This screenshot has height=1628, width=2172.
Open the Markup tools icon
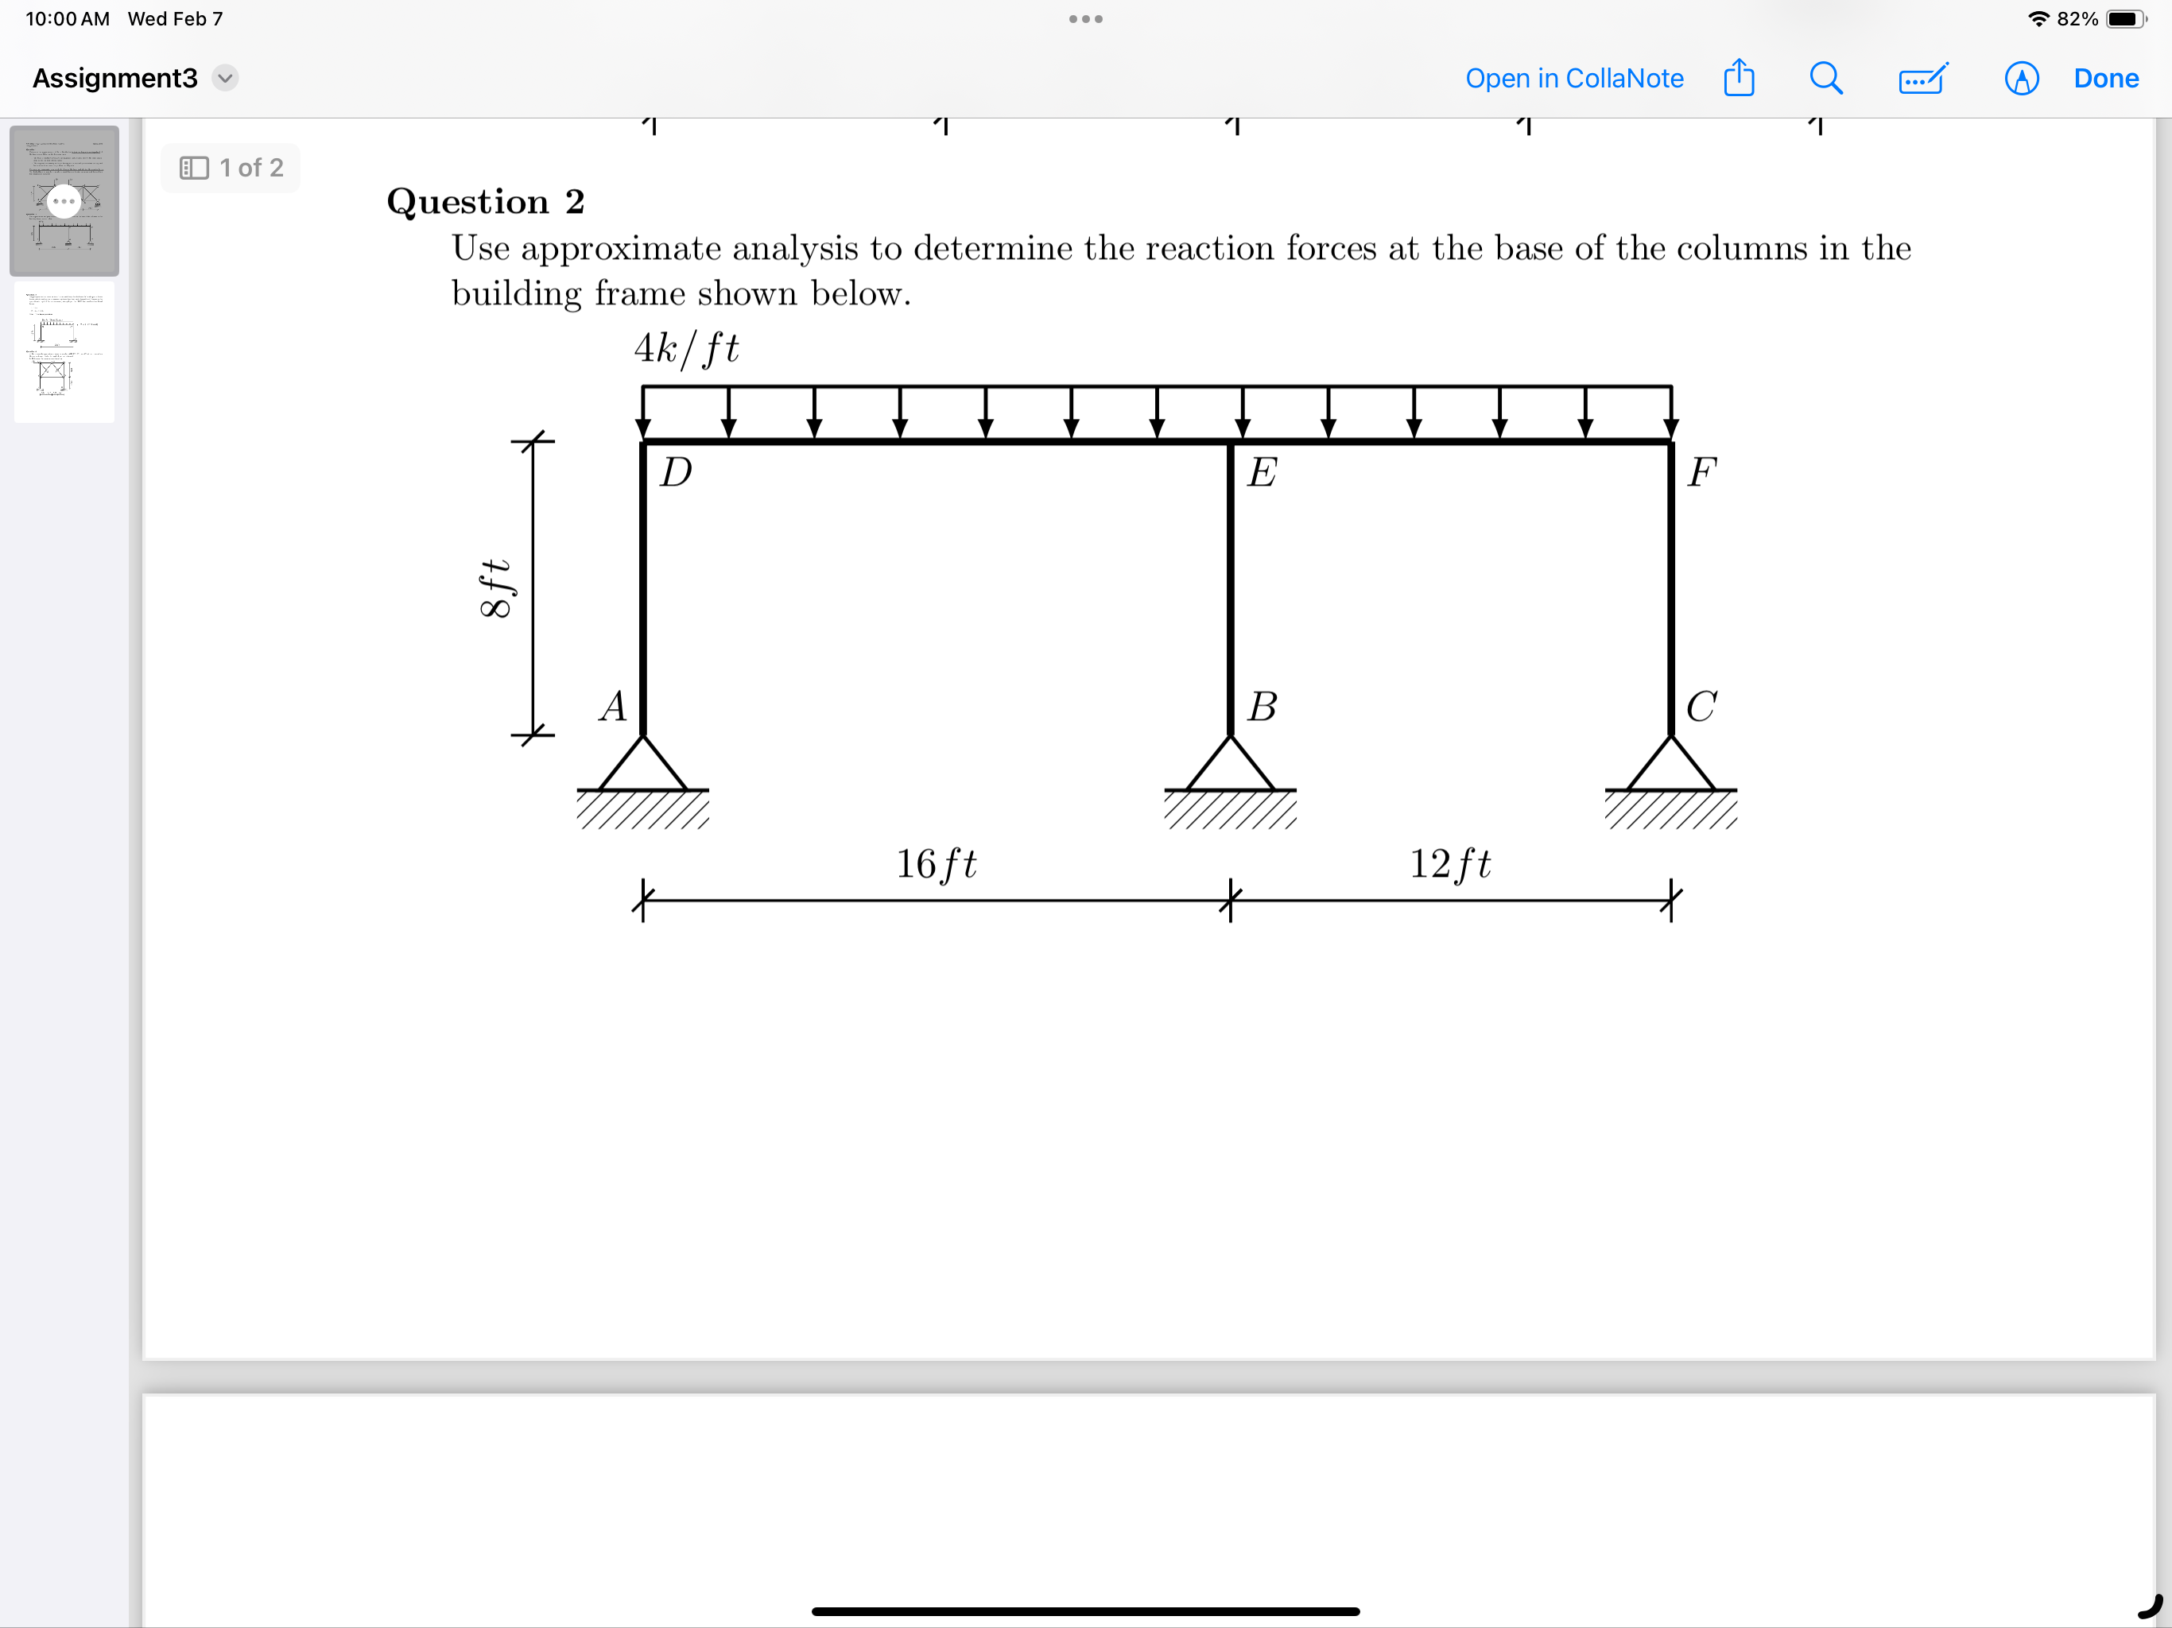pyautogui.click(x=1922, y=79)
